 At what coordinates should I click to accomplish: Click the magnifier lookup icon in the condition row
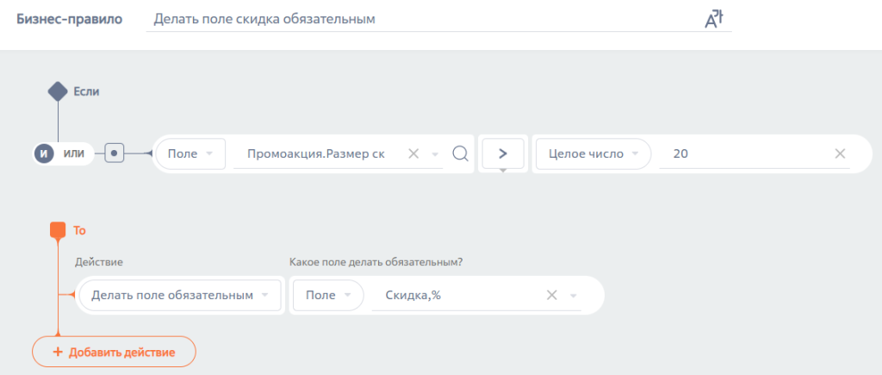pyautogui.click(x=460, y=153)
